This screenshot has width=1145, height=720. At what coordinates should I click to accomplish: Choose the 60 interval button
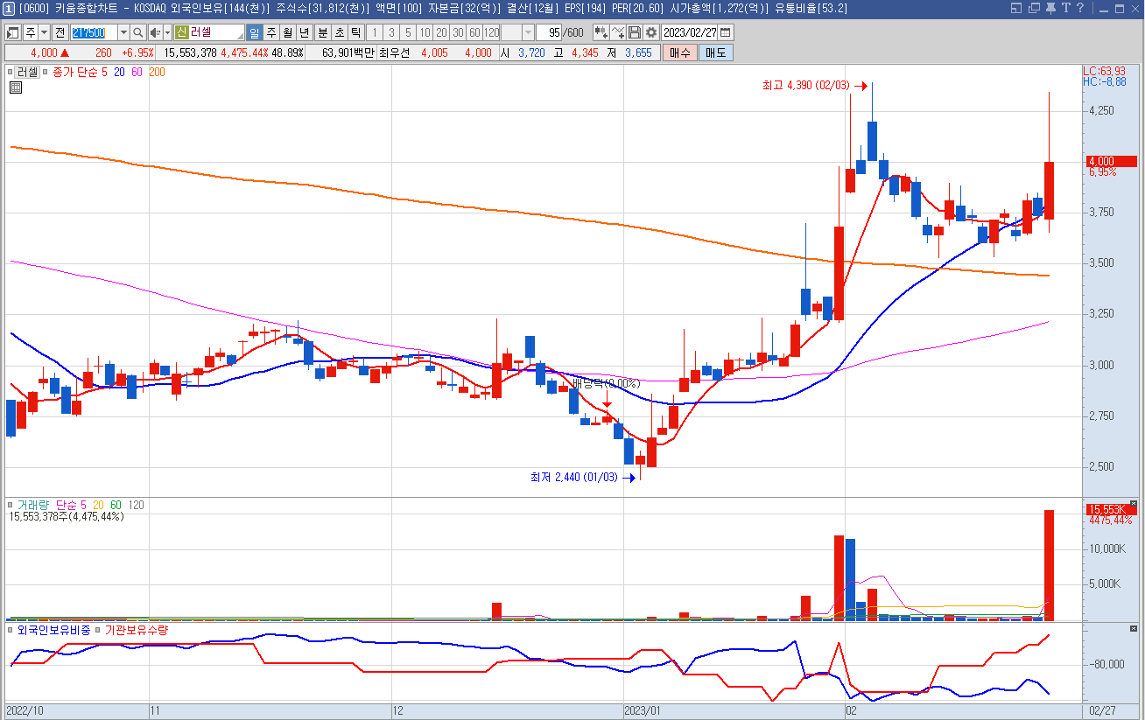pyautogui.click(x=474, y=32)
